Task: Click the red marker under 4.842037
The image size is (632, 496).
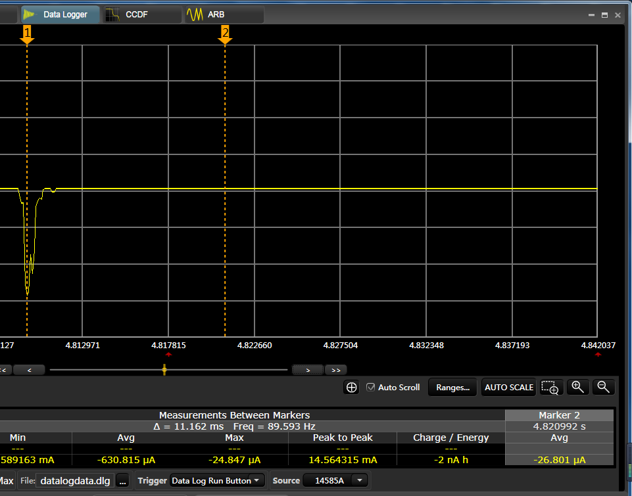Action: point(598,355)
